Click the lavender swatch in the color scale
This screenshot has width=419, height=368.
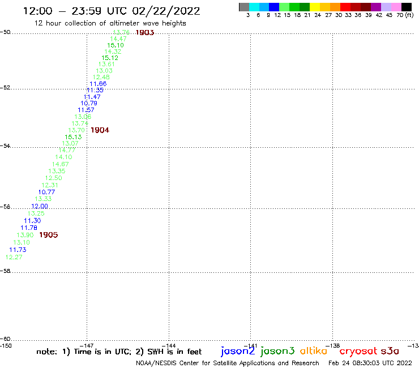tap(386, 7)
